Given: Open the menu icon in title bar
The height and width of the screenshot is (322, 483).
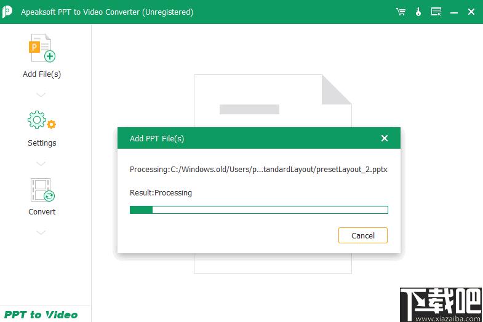Looking at the screenshot, I should coord(436,12).
